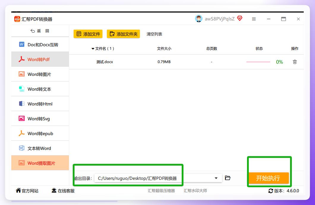Open the Word转Svg option
The width and height of the screenshot is (315, 205).
click(40, 118)
